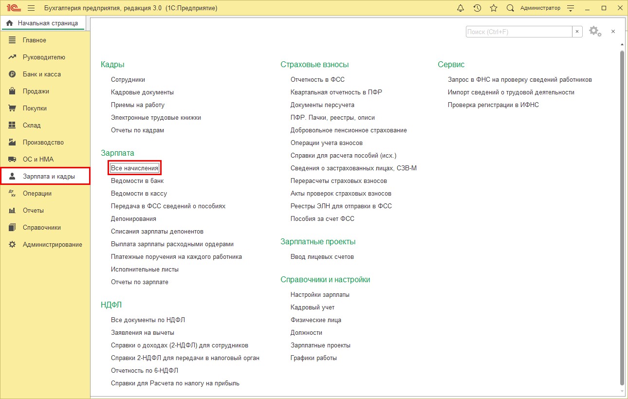Open Ввод лицевых счетов

coord(322,256)
